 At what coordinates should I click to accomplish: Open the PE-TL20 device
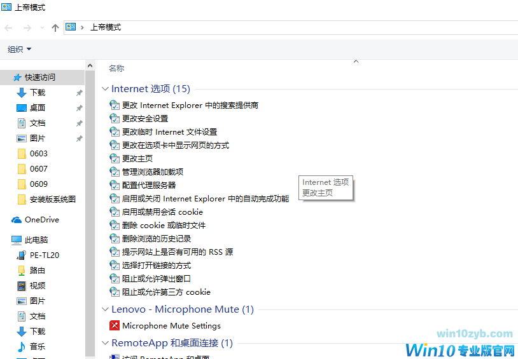45,255
